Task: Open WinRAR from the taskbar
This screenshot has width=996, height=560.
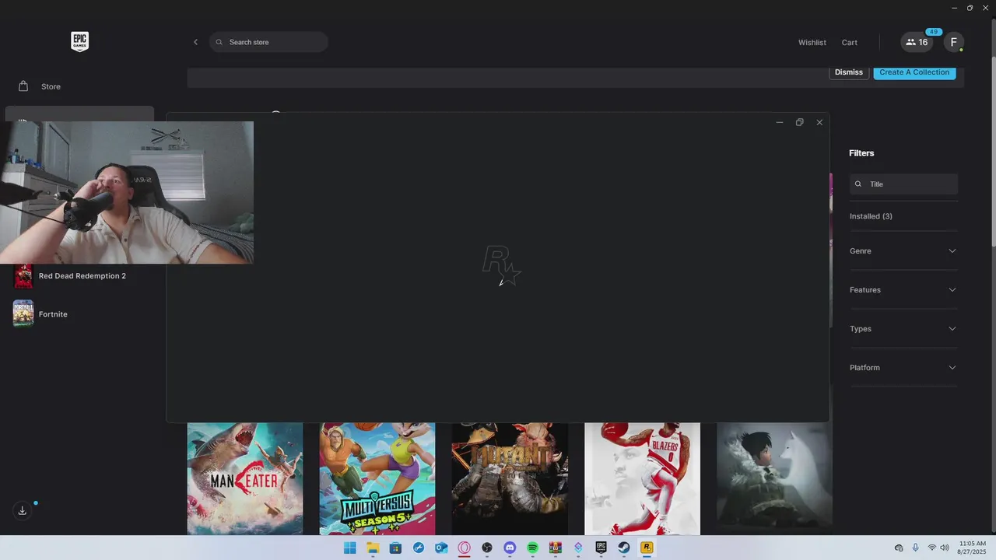Action: (x=556, y=548)
